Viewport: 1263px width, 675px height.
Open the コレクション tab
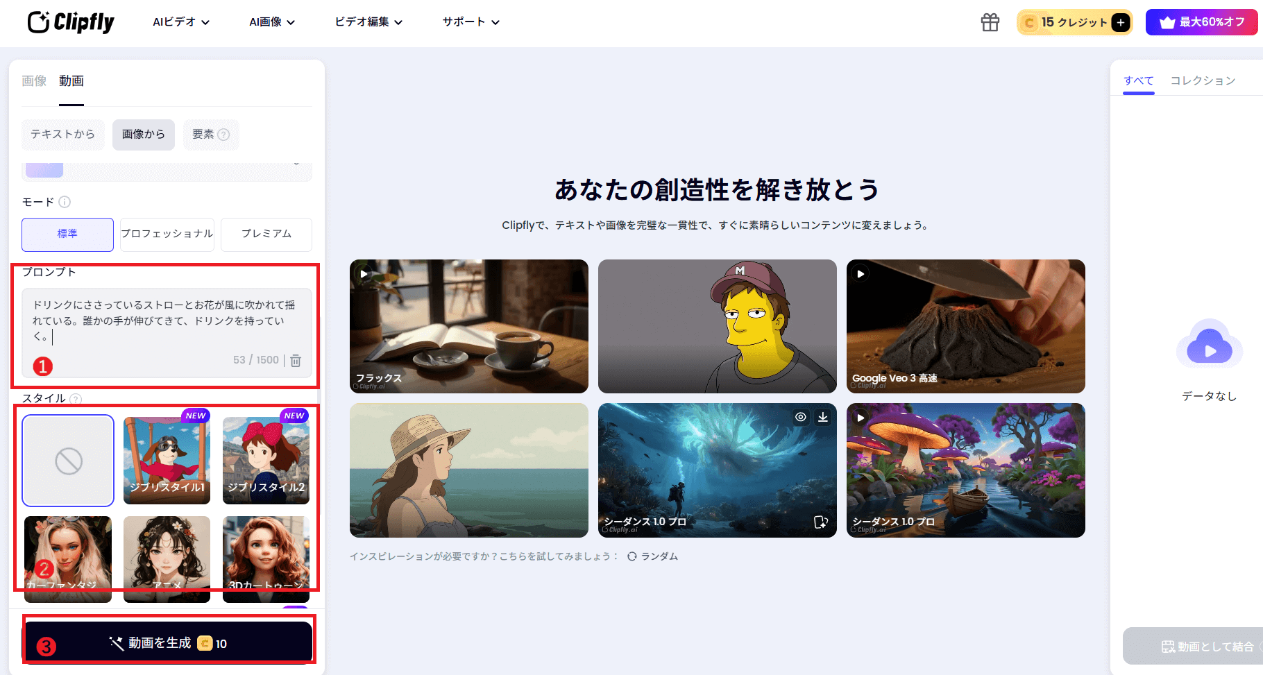click(x=1202, y=80)
